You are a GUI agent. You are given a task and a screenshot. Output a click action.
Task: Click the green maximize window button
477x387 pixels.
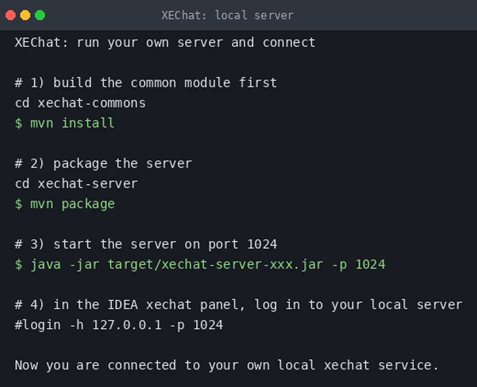[40, 15]
